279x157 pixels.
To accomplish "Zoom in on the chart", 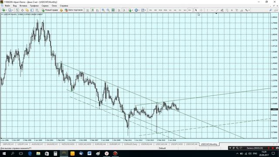I will 103,10.
